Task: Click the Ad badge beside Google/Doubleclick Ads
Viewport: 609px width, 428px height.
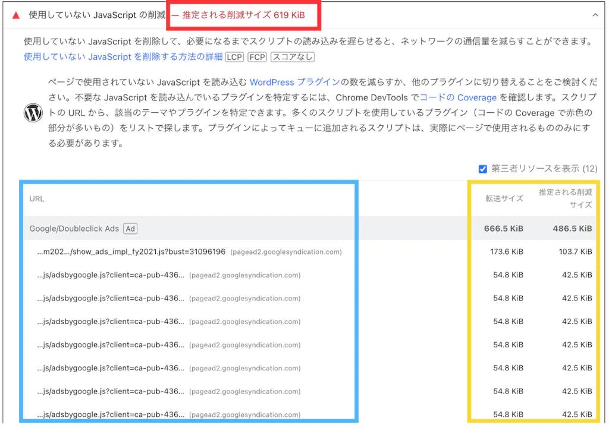Action: (x=130, y=229)
